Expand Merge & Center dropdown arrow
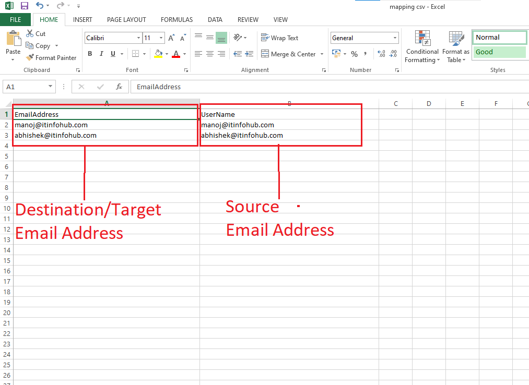This screenshot has width=529, height=385. click(x=322, y=54)
